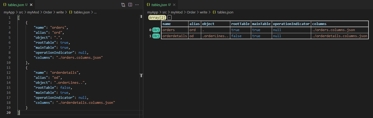
Task: Expand the Obj badge for orders row
Action: (156, 30)
